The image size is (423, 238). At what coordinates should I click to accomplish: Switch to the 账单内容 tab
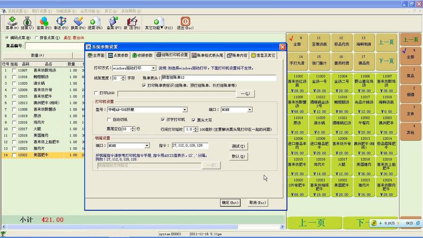coord(237,55)
